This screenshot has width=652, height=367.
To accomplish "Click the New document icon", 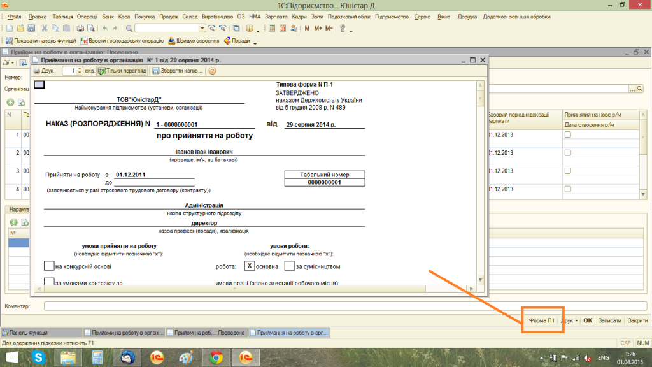I will point(10,28).
